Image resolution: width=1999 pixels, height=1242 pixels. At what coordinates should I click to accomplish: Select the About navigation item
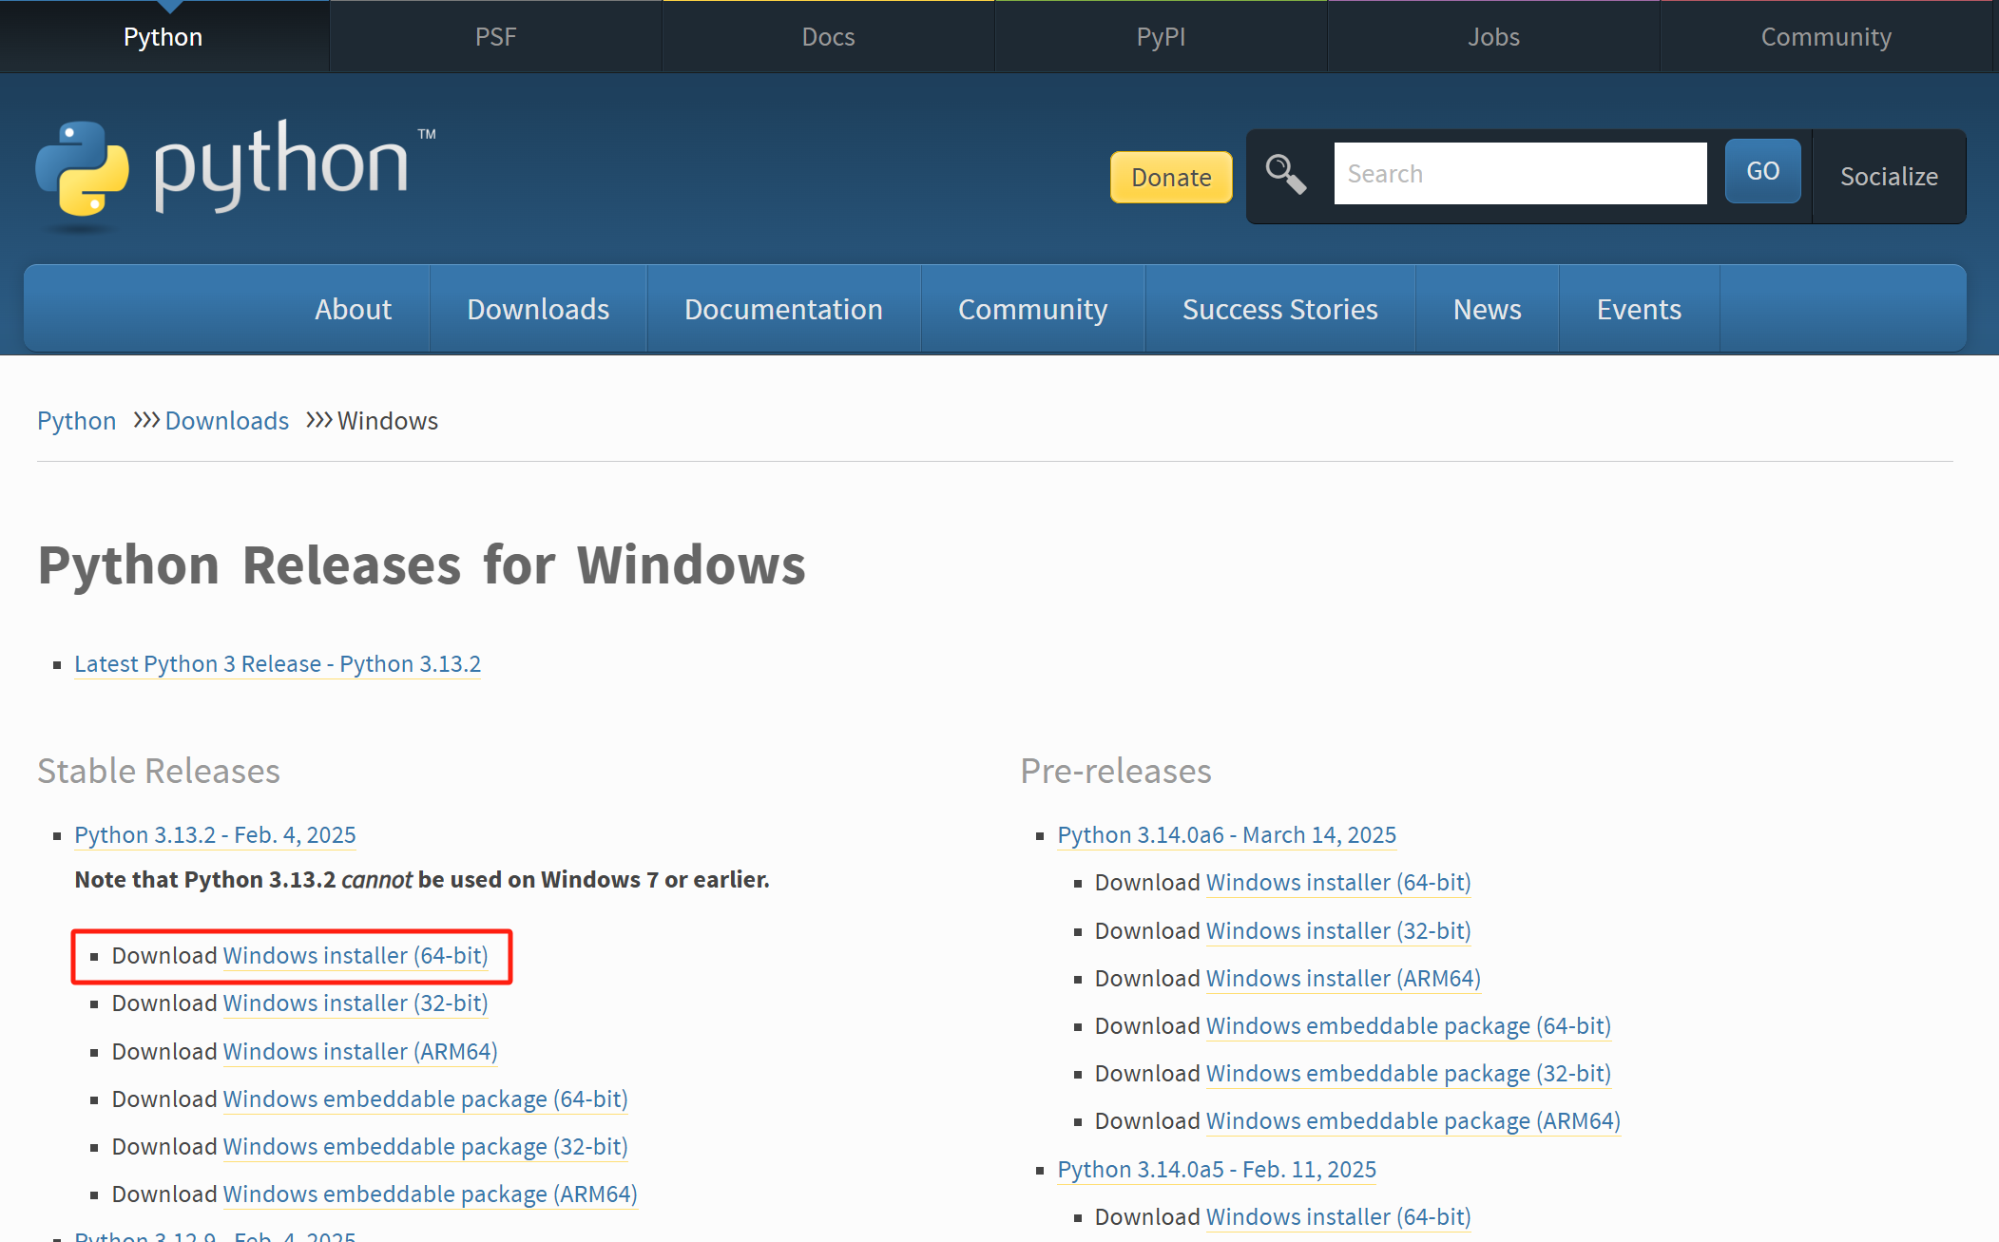(x=353, y=309)
